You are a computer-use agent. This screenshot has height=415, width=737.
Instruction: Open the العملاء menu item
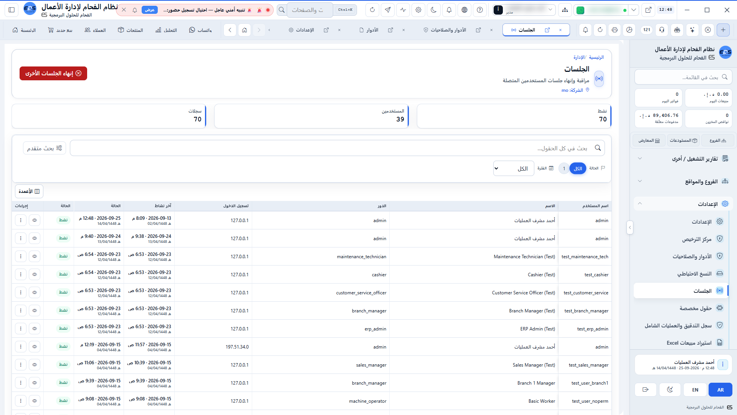pos(95,30)
